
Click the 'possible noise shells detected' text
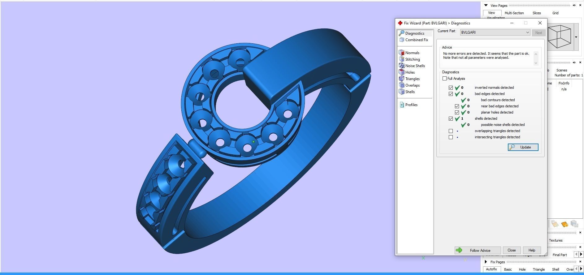pos(503,125)
